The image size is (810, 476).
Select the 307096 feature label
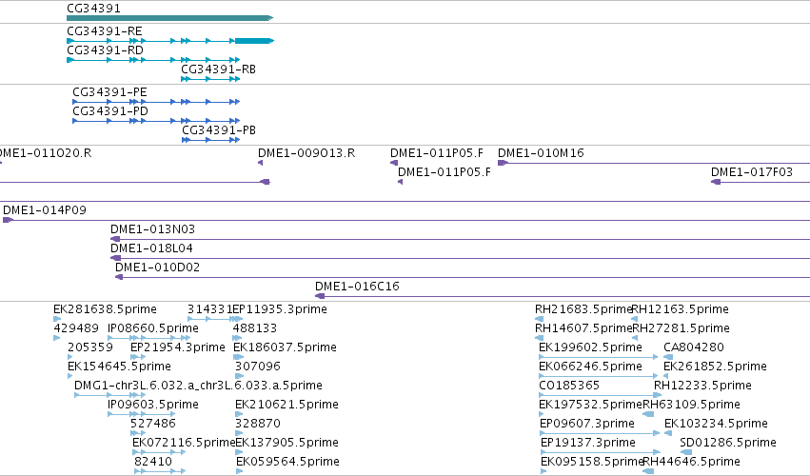tap(258, 367)
